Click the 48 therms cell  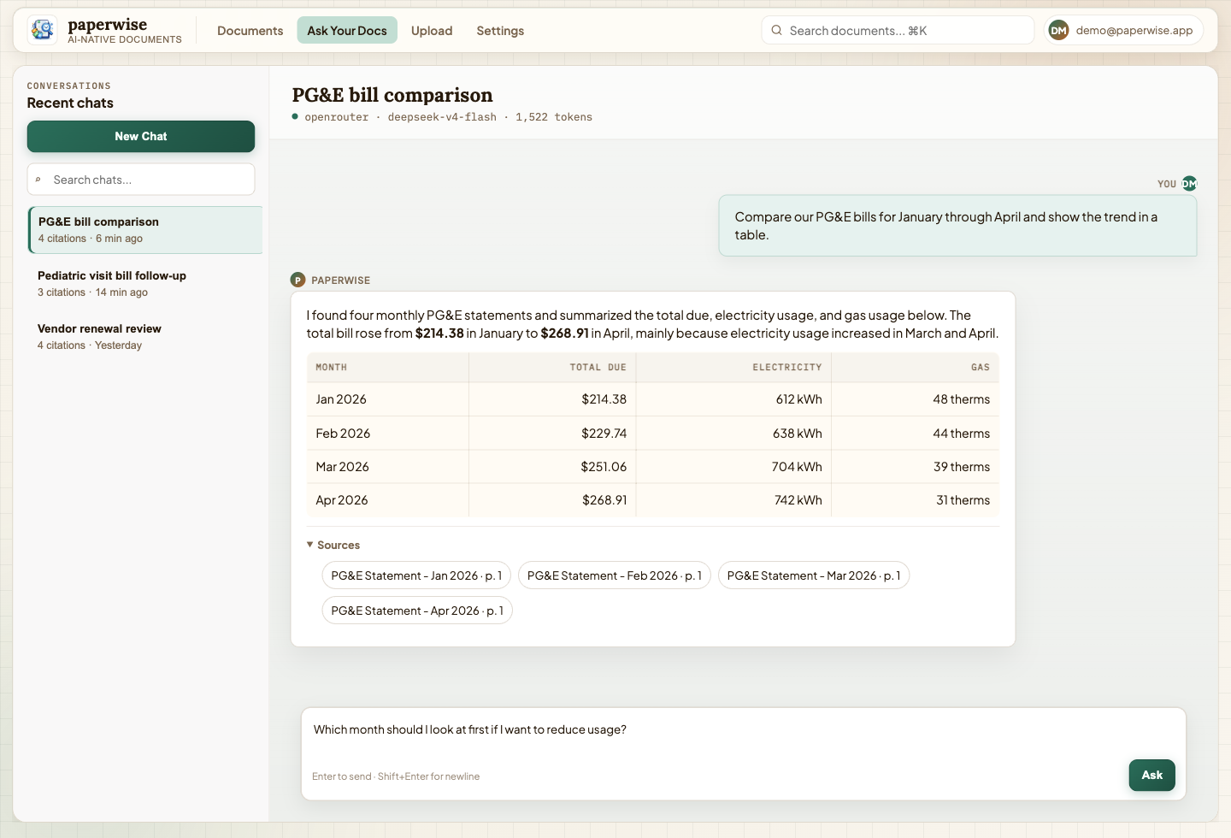click(915, 399)
